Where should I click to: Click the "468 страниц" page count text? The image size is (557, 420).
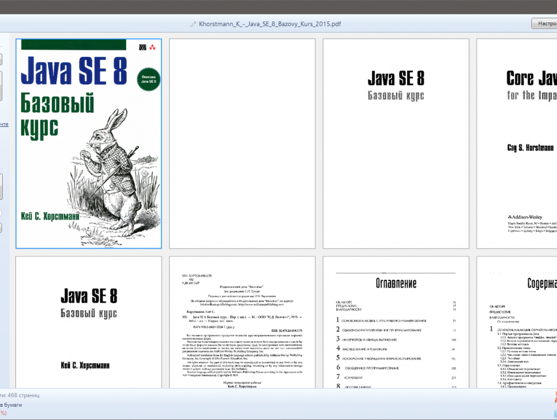tap(24, 395)
